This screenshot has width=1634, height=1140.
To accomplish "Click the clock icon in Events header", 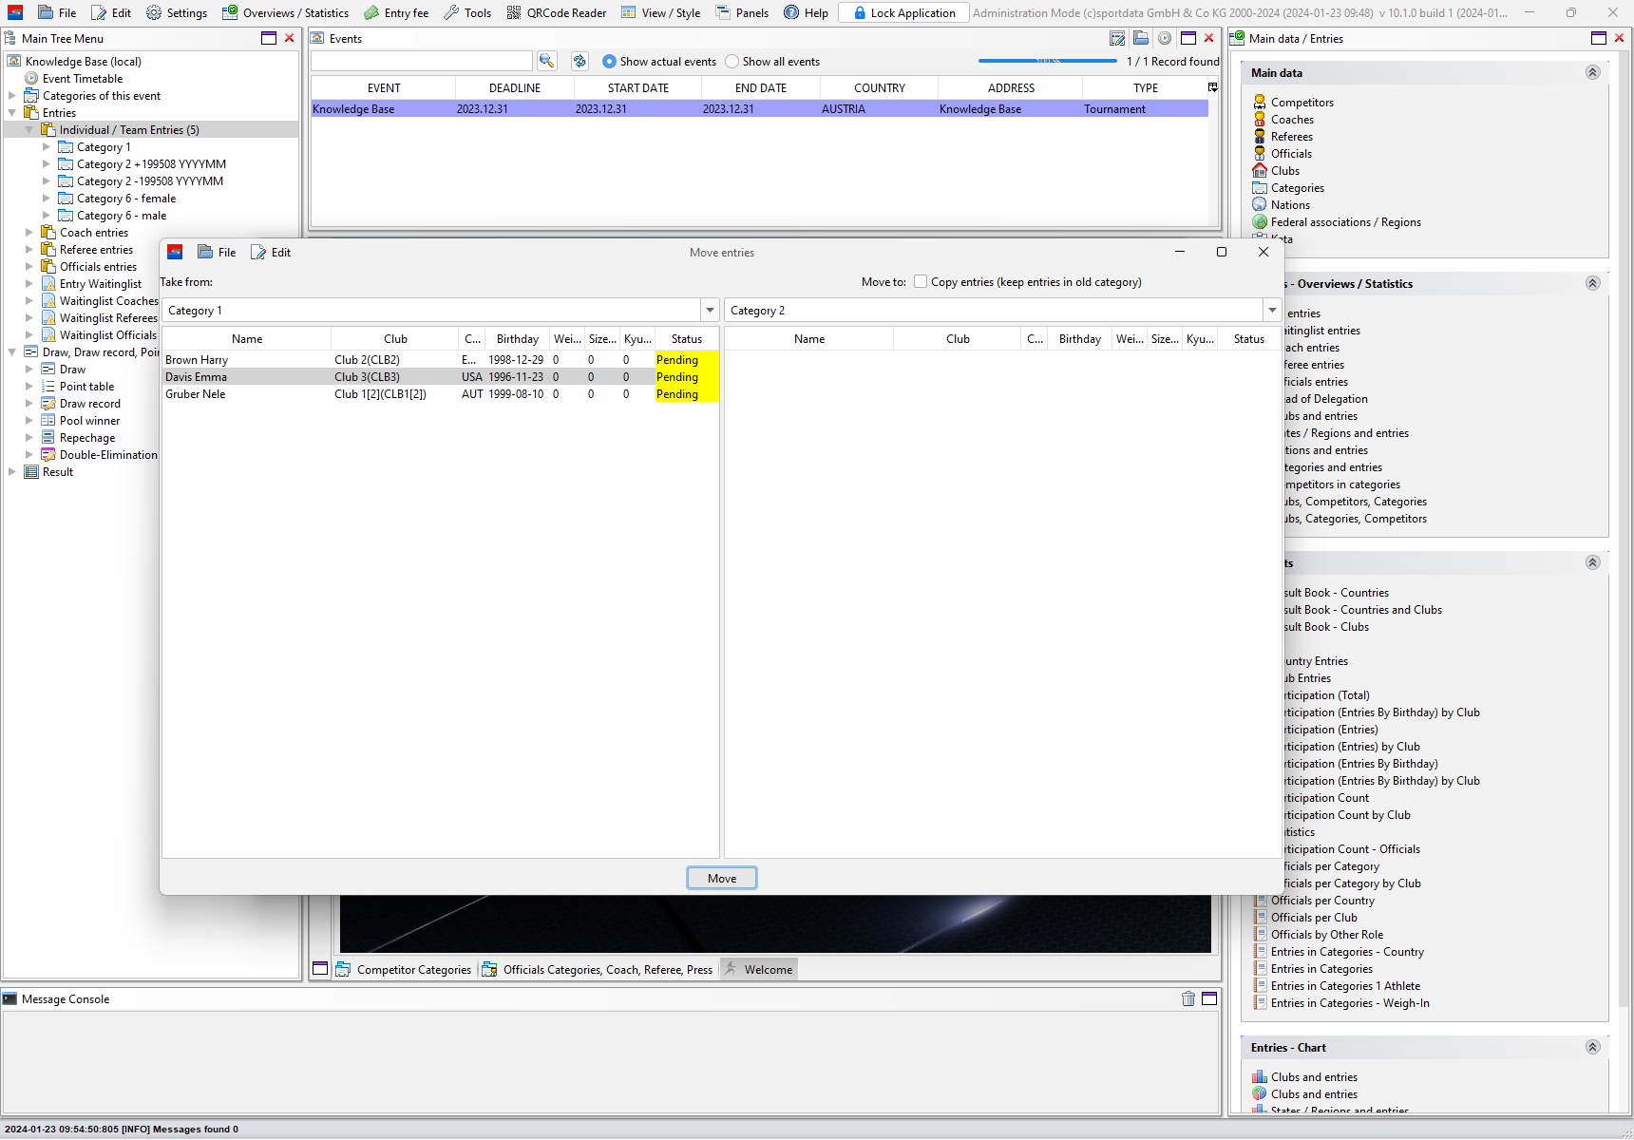I will (x=1165, y=38).
